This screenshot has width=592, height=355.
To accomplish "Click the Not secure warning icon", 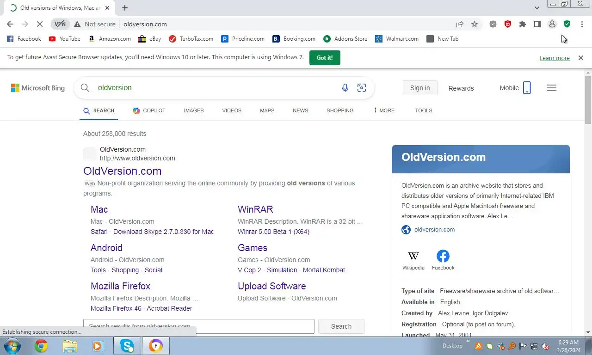I will point(77,24).
